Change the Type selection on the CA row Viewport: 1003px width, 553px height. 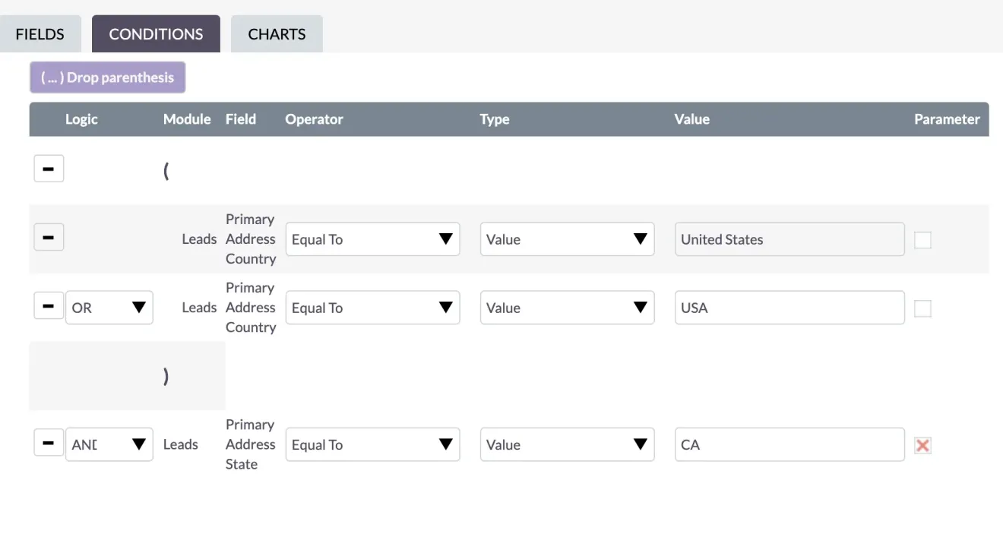point(567,444)
